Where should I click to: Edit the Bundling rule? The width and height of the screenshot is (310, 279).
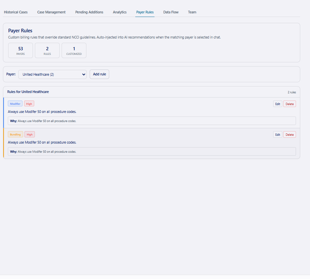[x=278, y=134]
